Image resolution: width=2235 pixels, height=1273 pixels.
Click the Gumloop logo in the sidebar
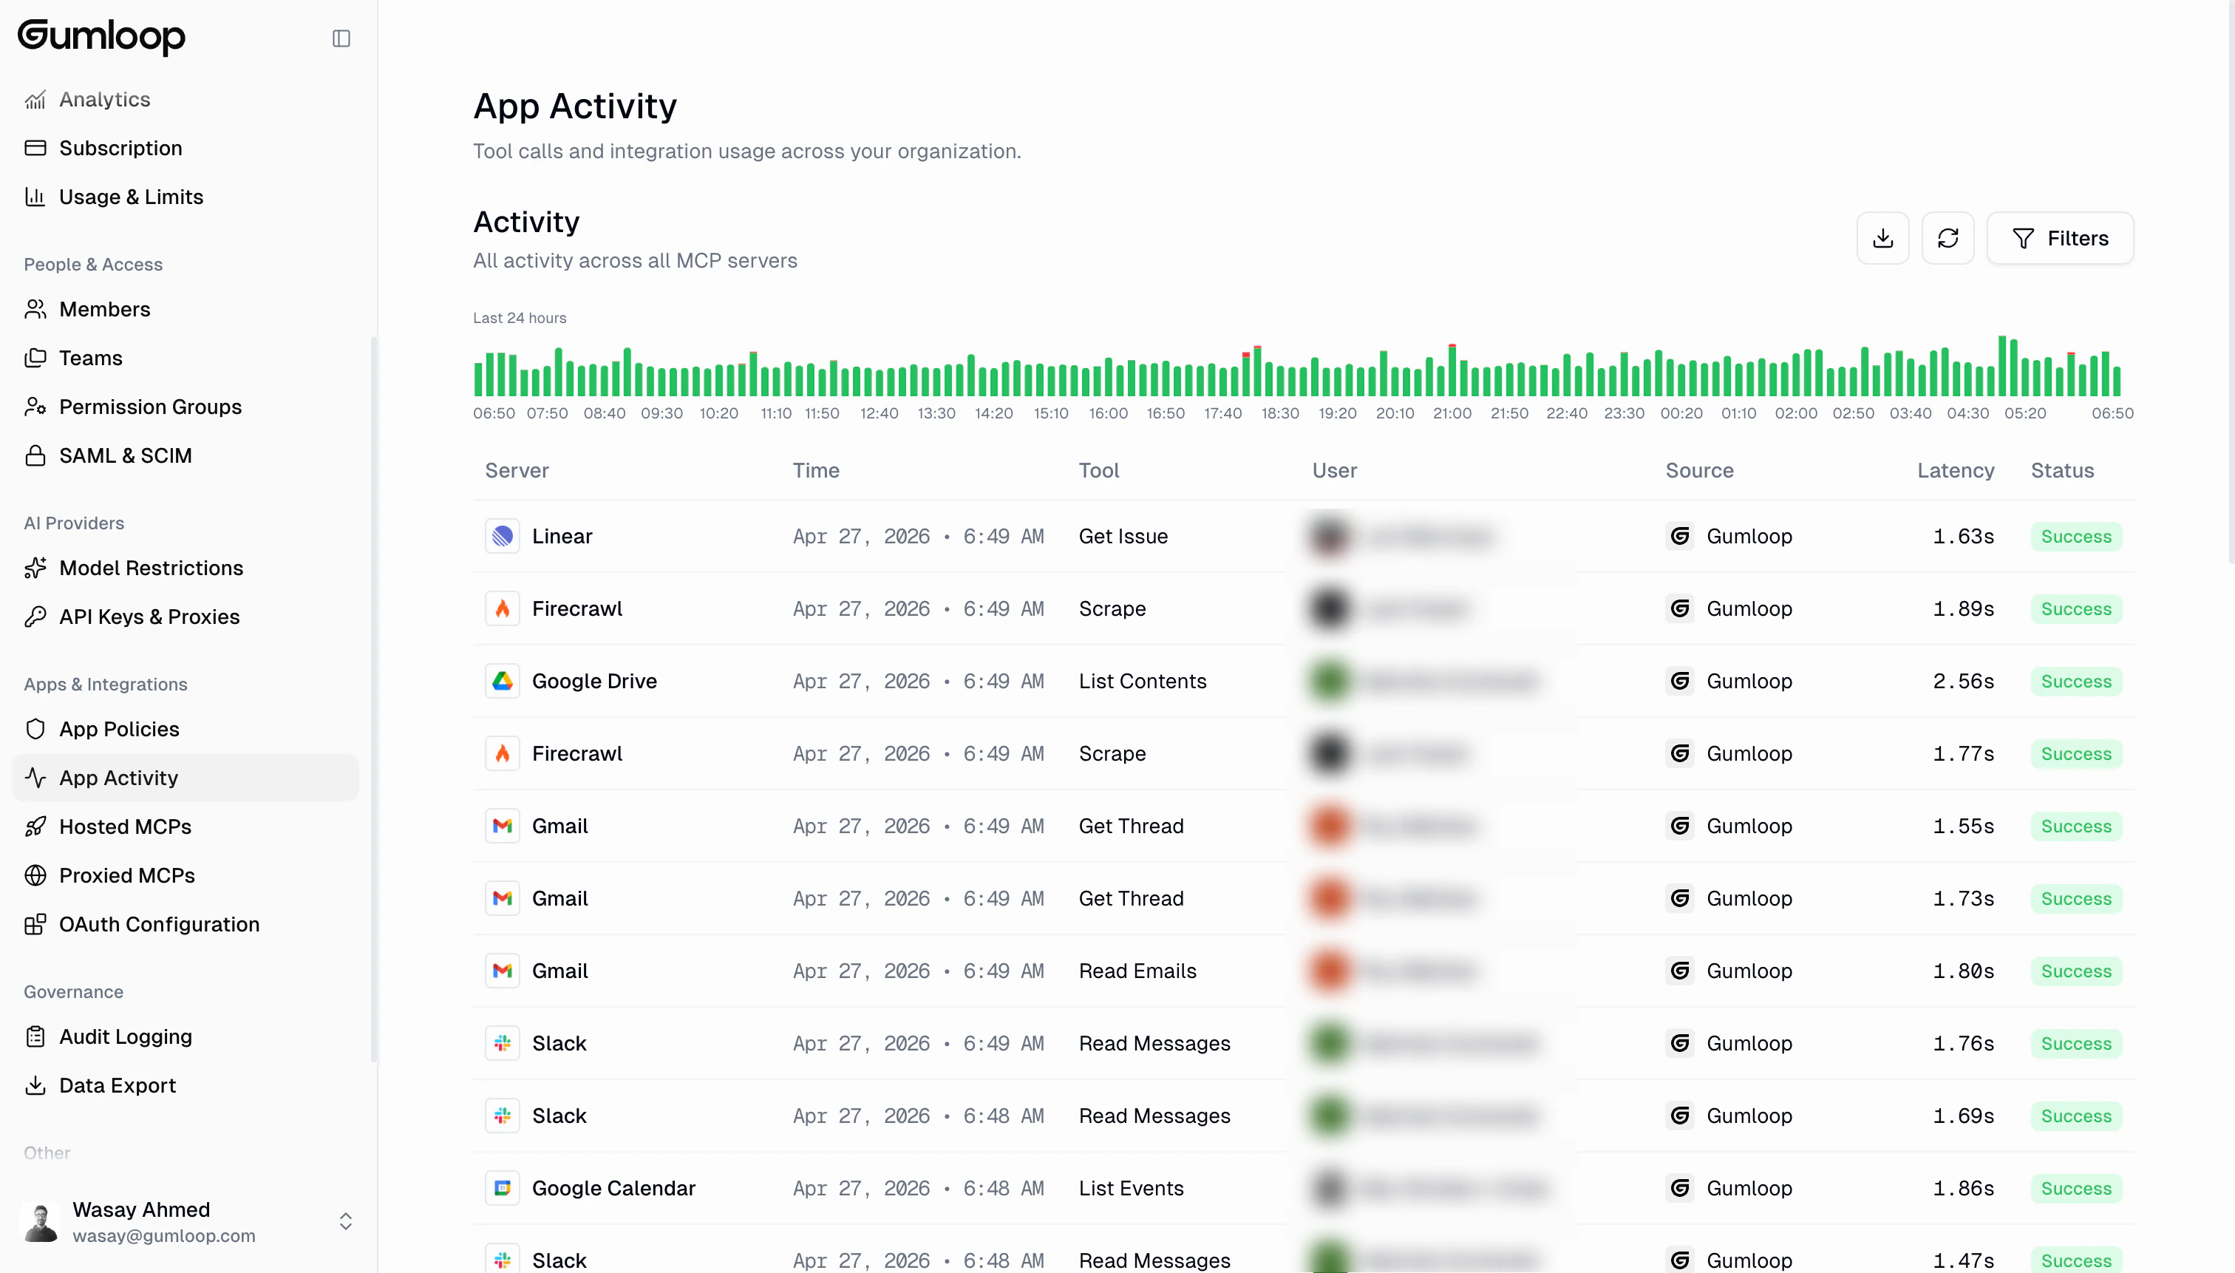tap(101, 38)
